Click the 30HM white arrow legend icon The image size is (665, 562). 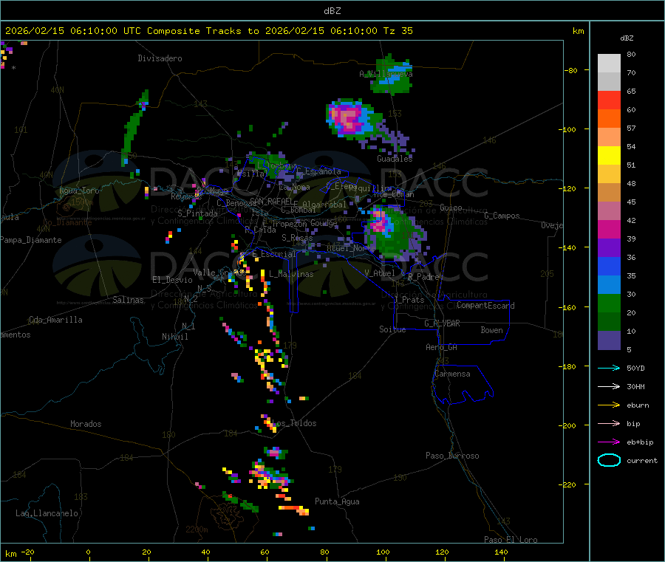(609, 386)
